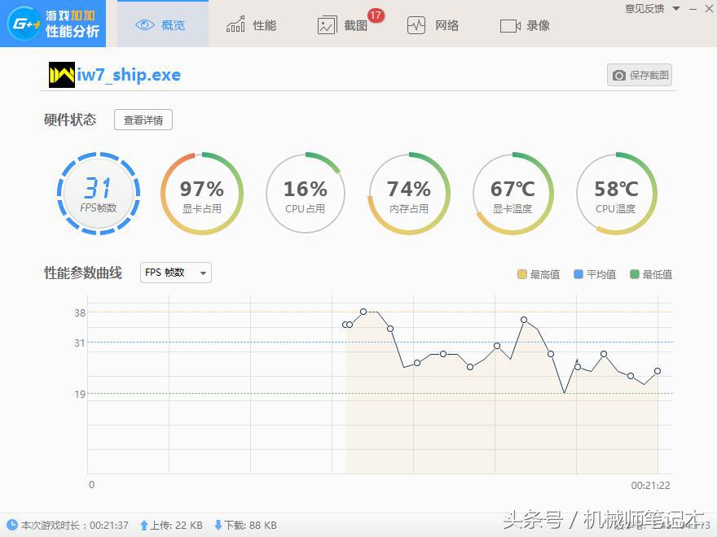Open the 概览 overview tab icon

pos(147,24)
